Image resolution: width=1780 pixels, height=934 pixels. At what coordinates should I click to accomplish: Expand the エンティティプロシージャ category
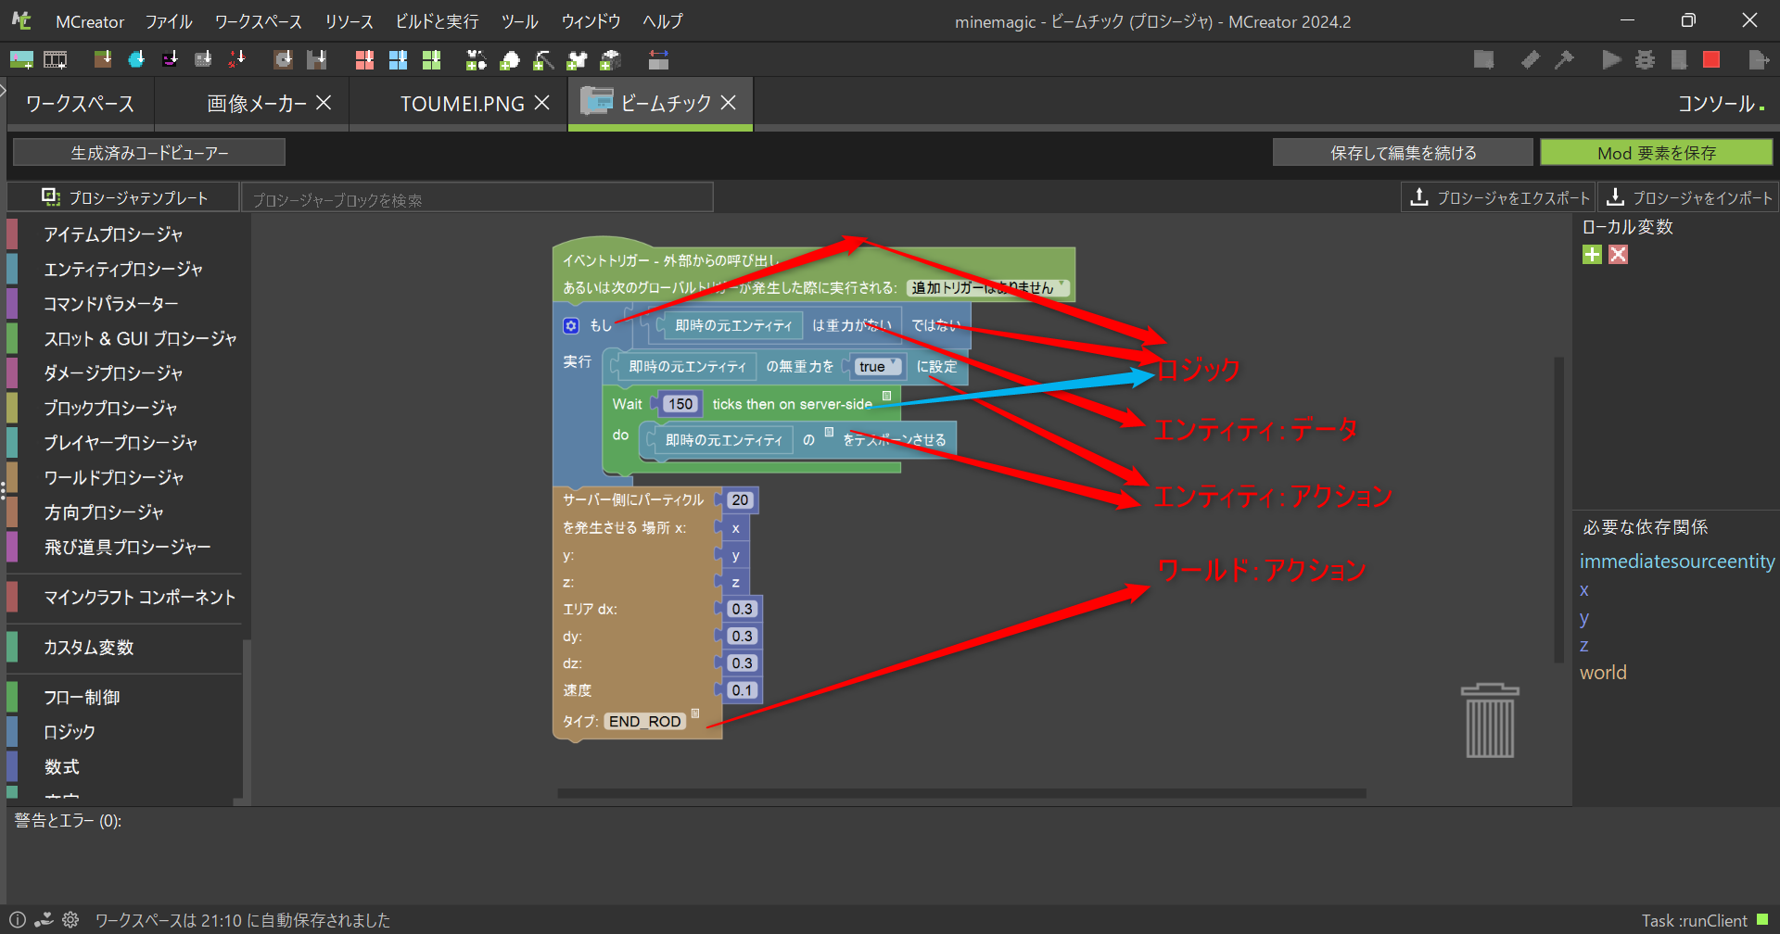[123, 270]
